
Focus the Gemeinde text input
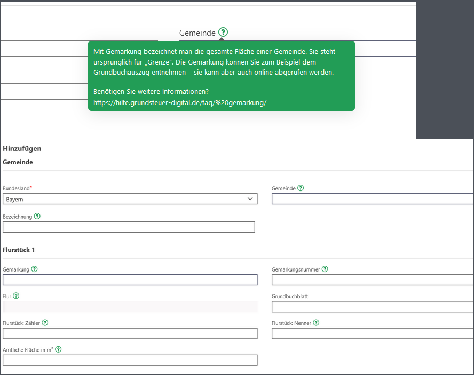coord(373,199)
